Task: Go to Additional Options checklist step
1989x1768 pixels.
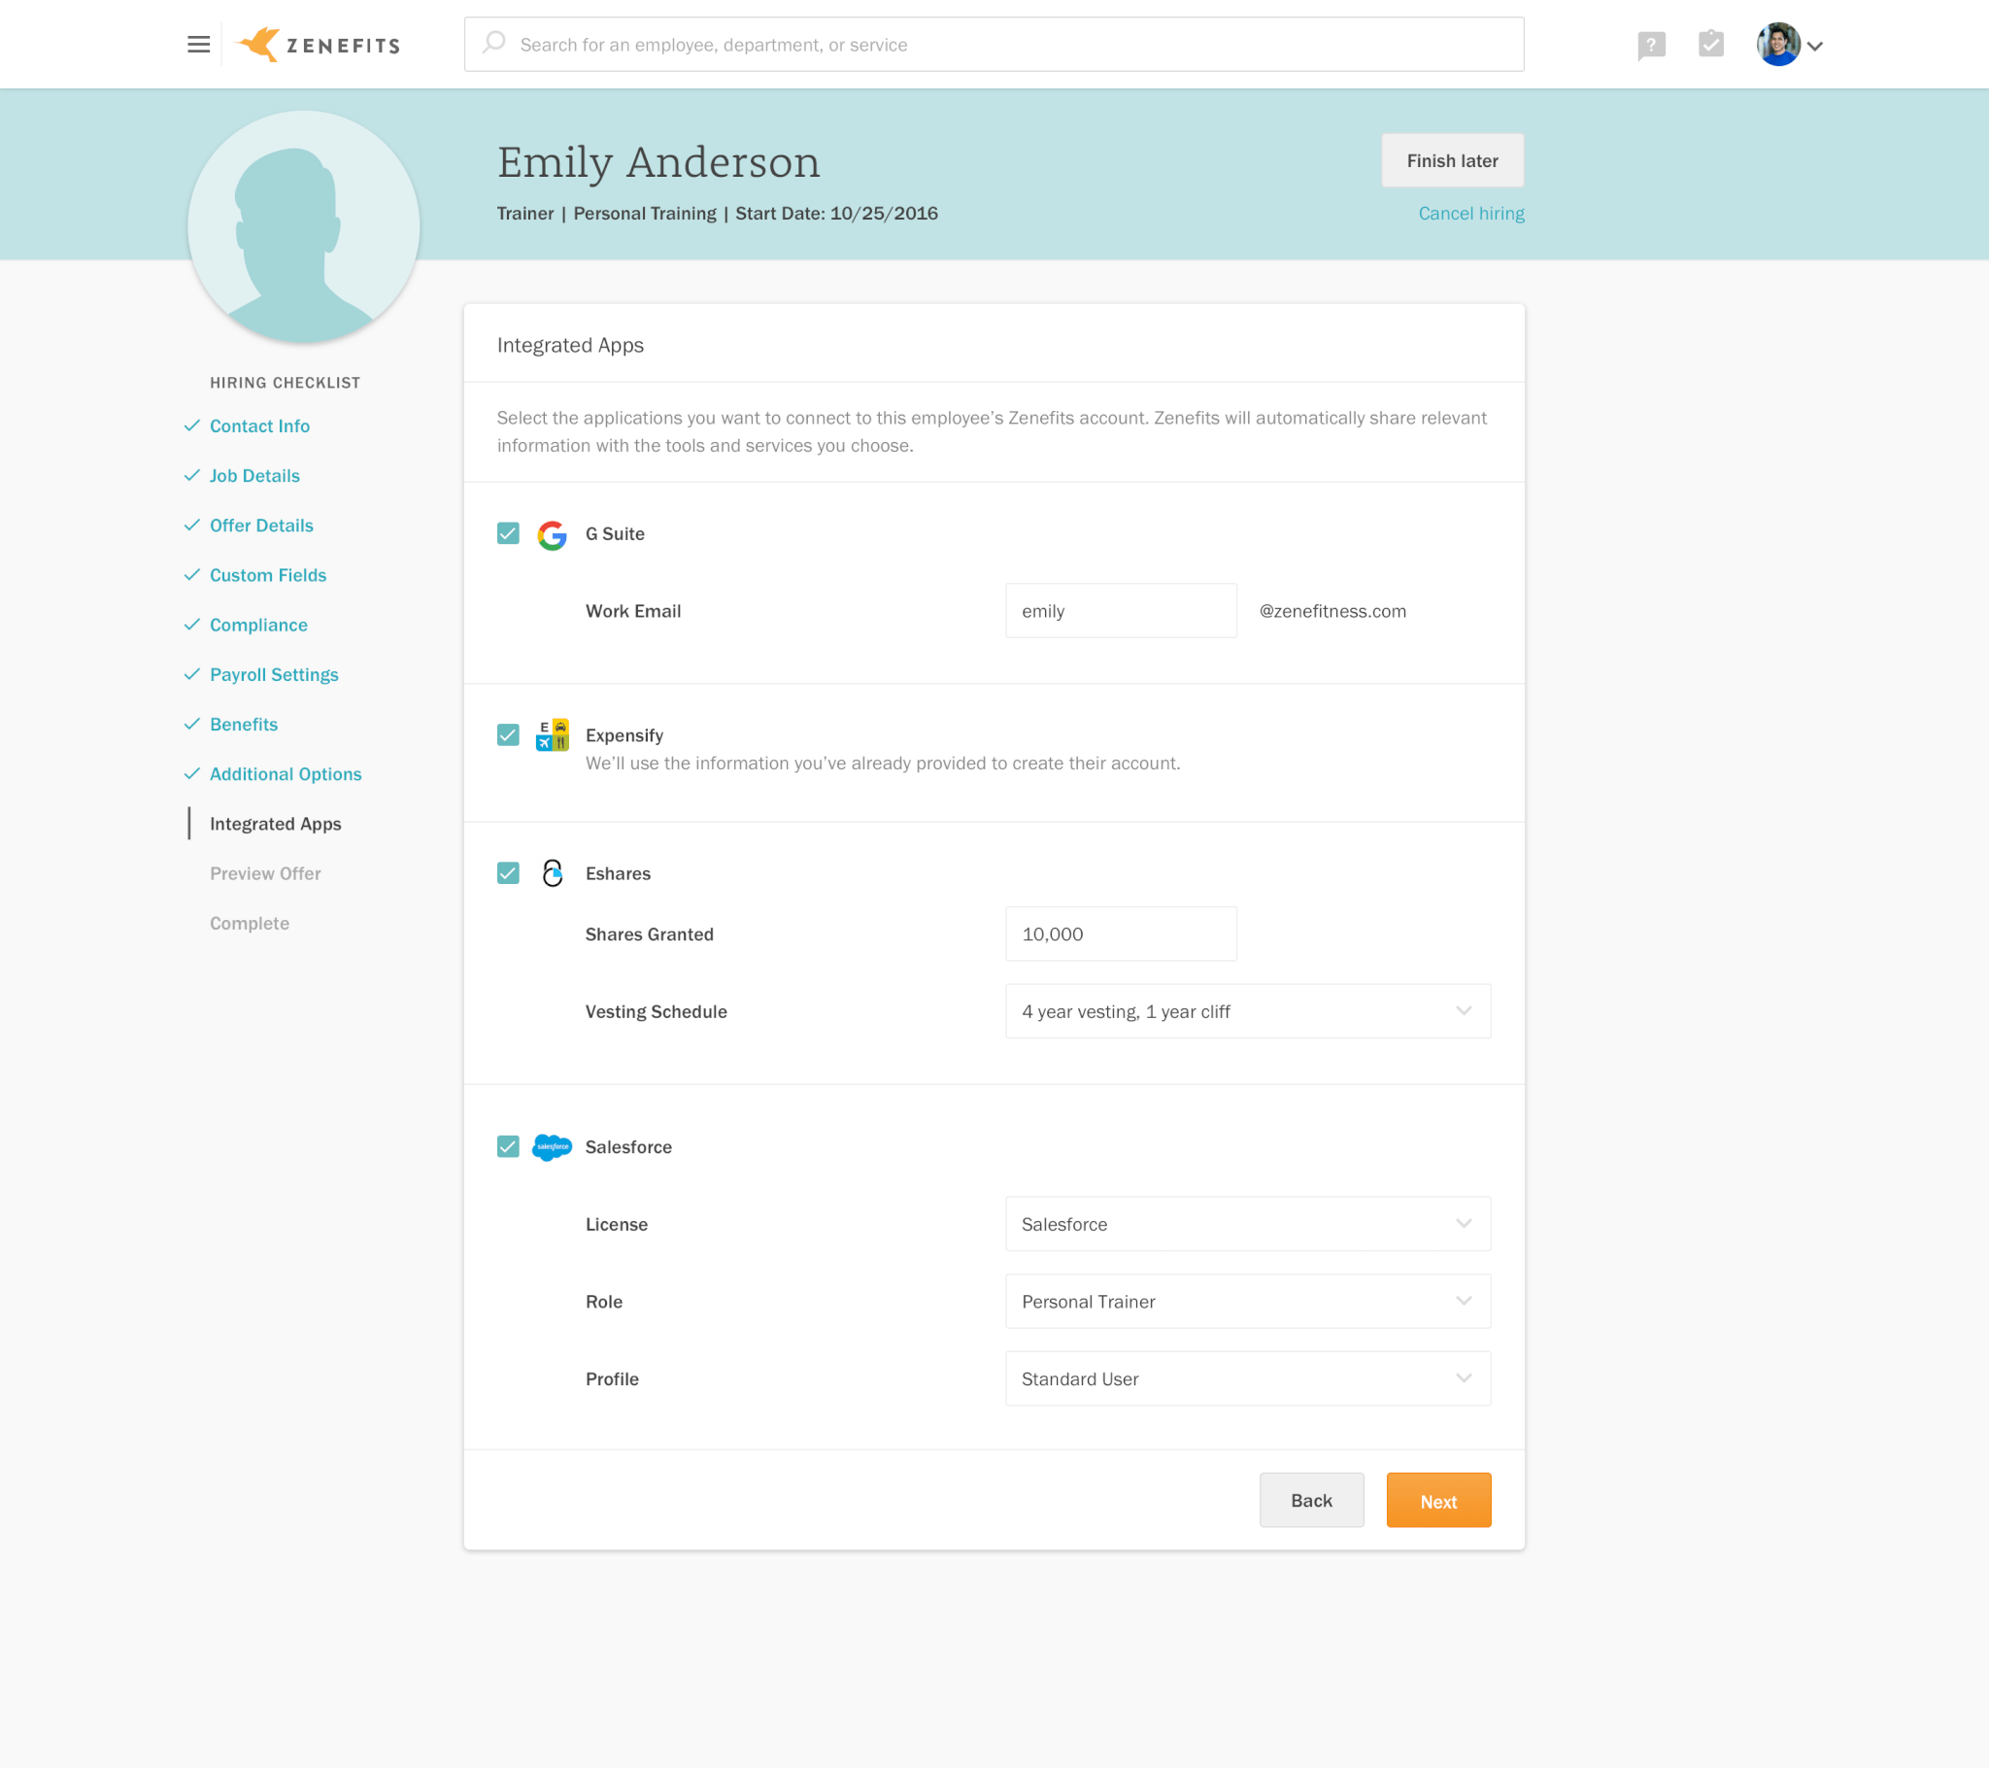Action: 287,774
